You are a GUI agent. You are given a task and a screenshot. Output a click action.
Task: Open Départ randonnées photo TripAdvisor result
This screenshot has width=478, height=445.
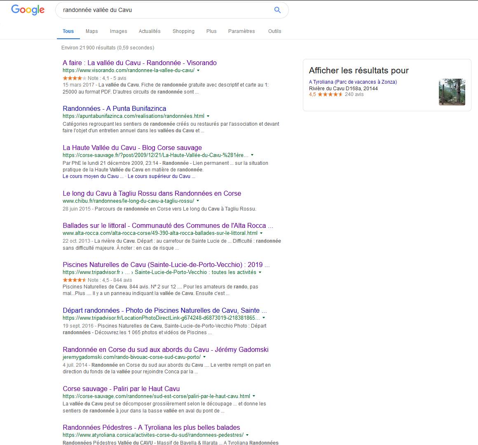click(164, 310)
